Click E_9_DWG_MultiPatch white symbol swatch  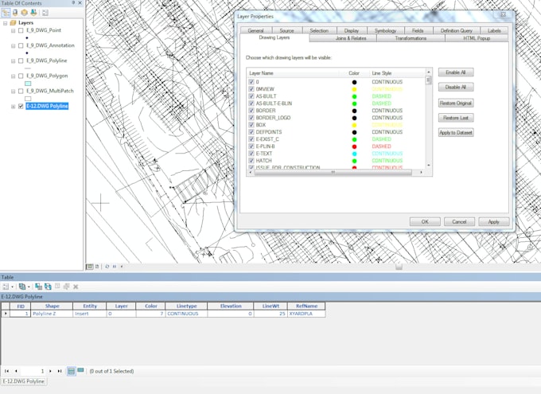point(28,99)
